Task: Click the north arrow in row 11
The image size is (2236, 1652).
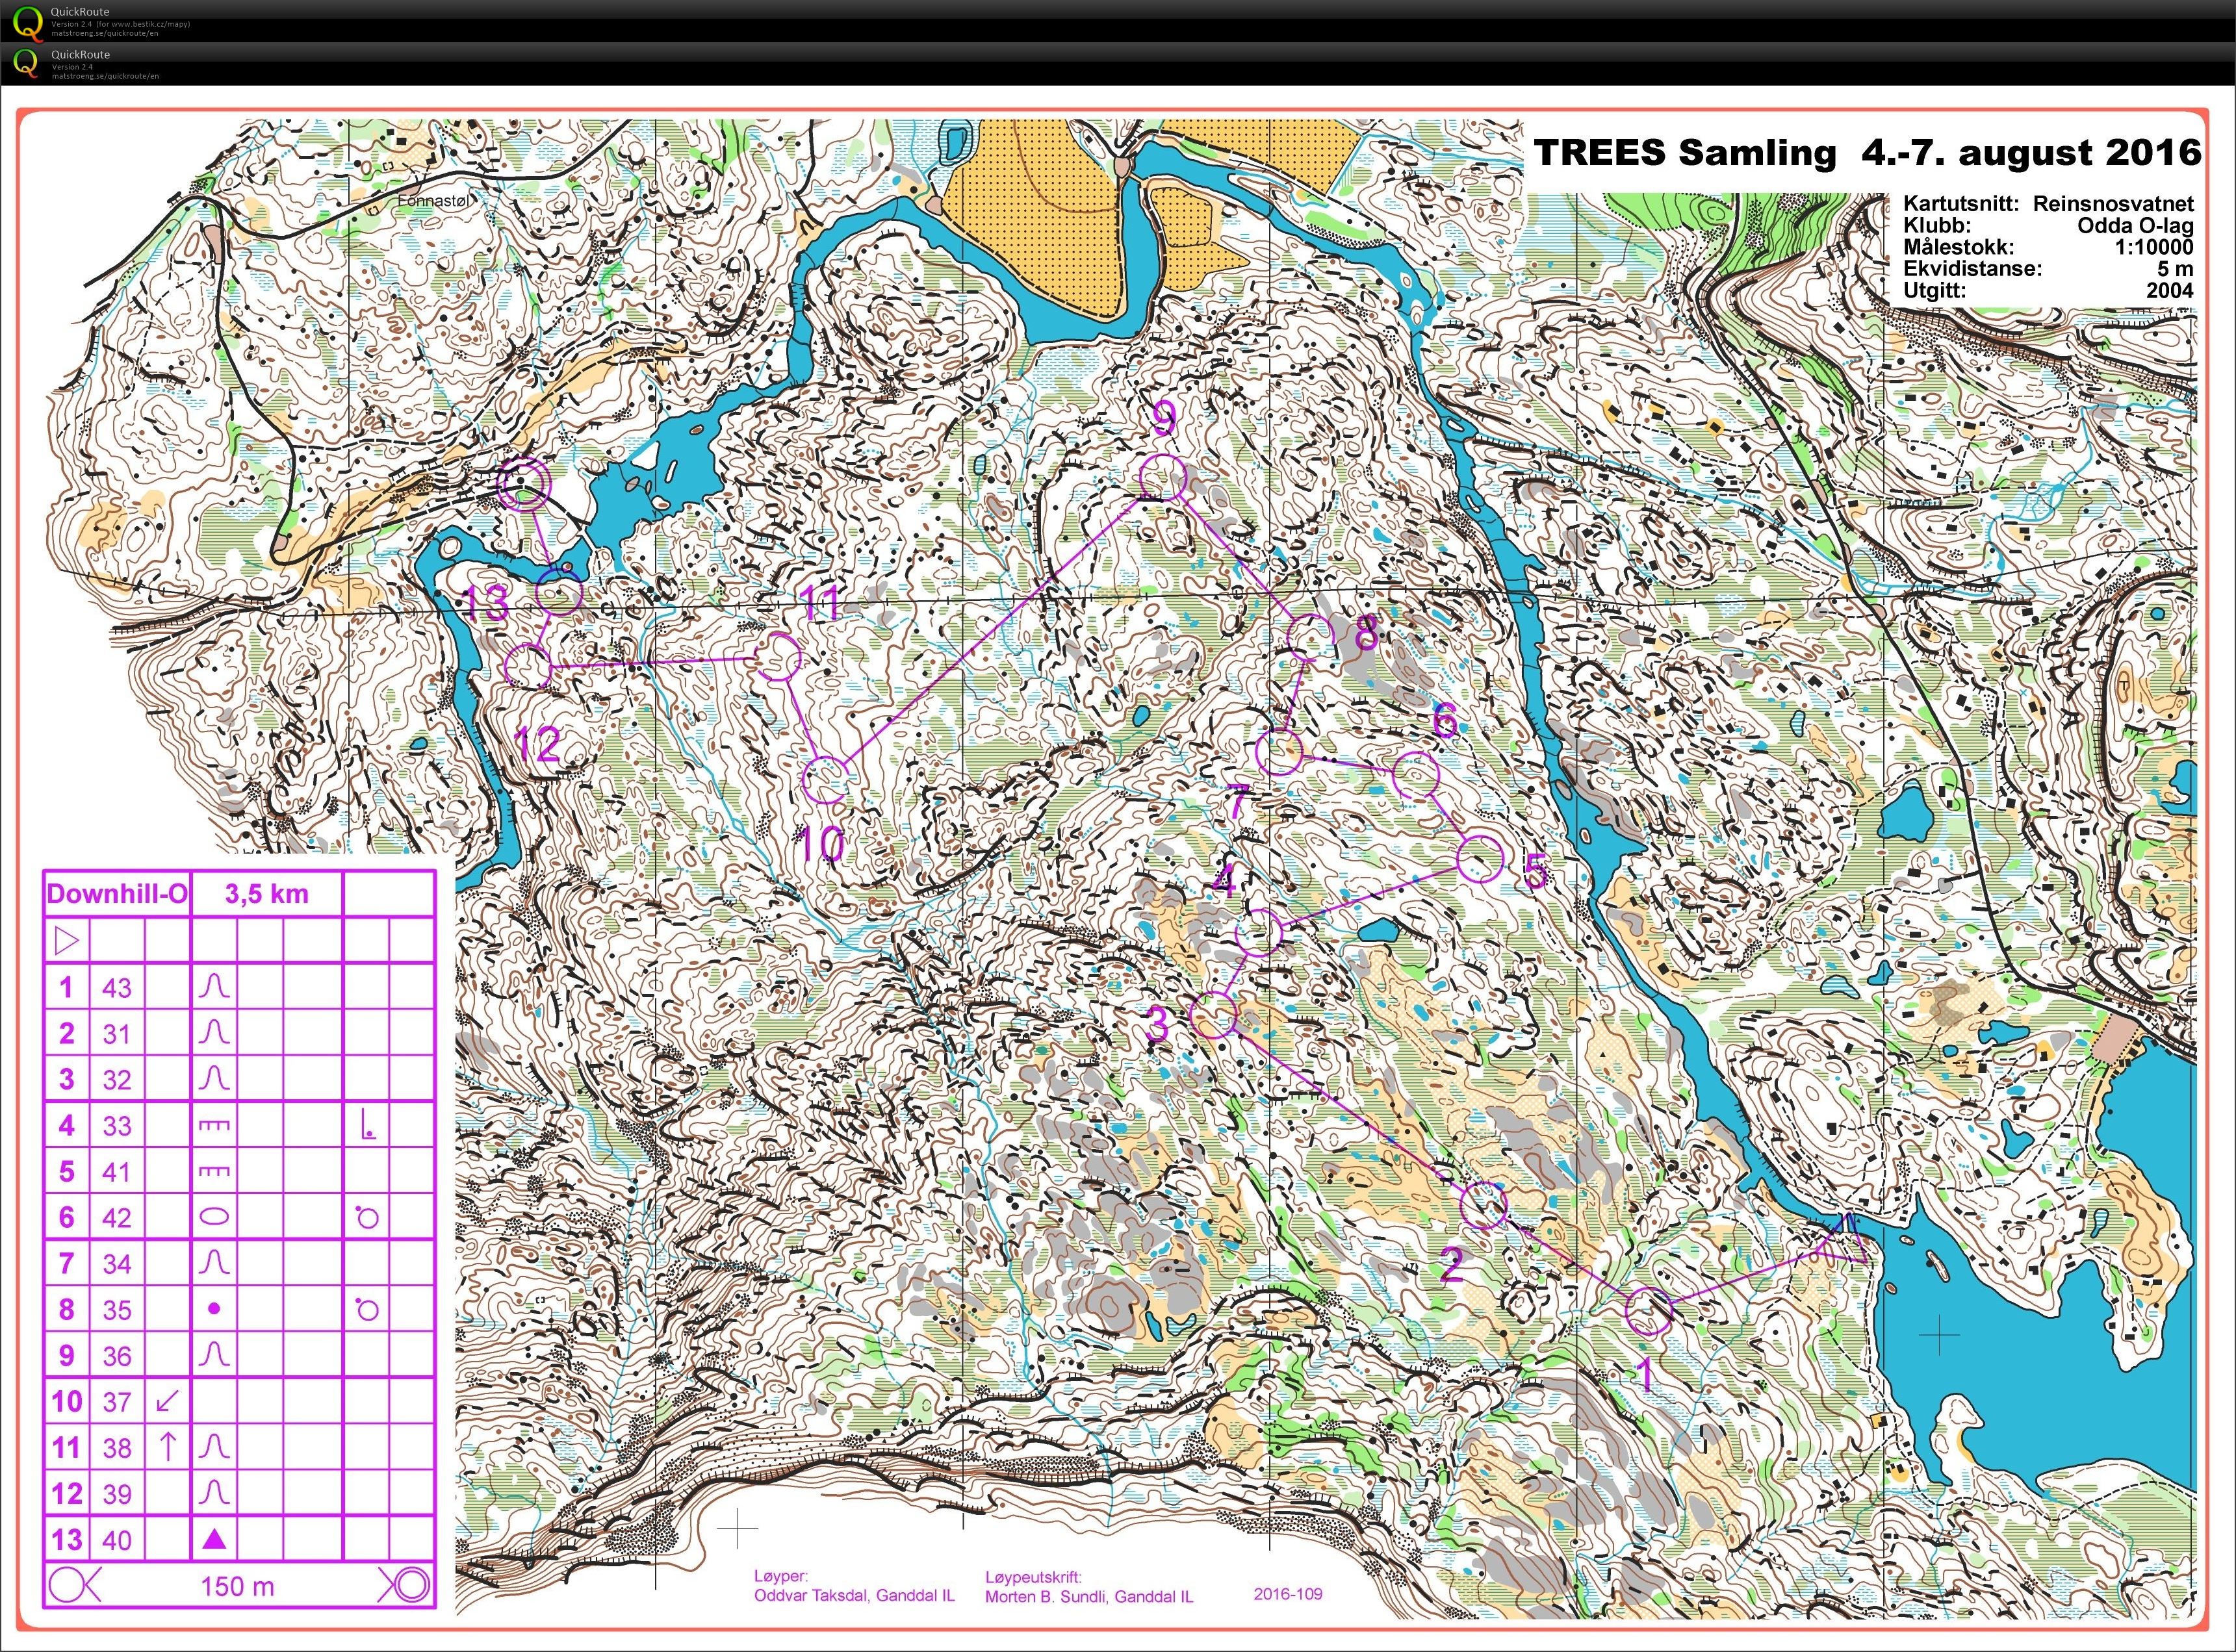Action: click(168, 1447)
